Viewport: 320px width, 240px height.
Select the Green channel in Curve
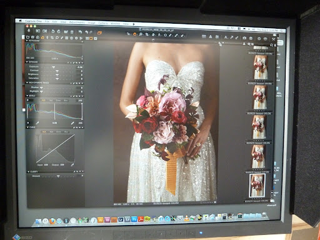pos(59,132)
